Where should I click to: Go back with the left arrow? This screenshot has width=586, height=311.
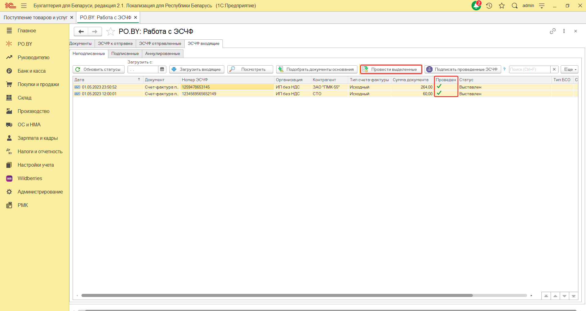(x=81, y=31)
